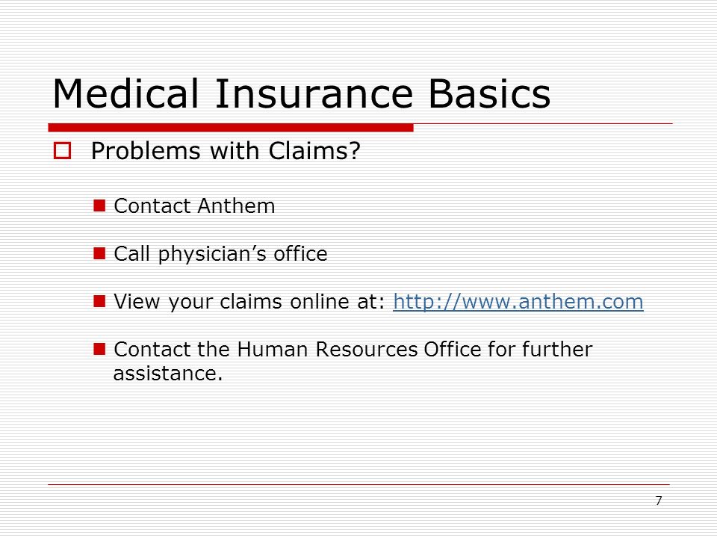
Task: Click the hollow square bullet before Problems with Claims
Action: (62, 151)
